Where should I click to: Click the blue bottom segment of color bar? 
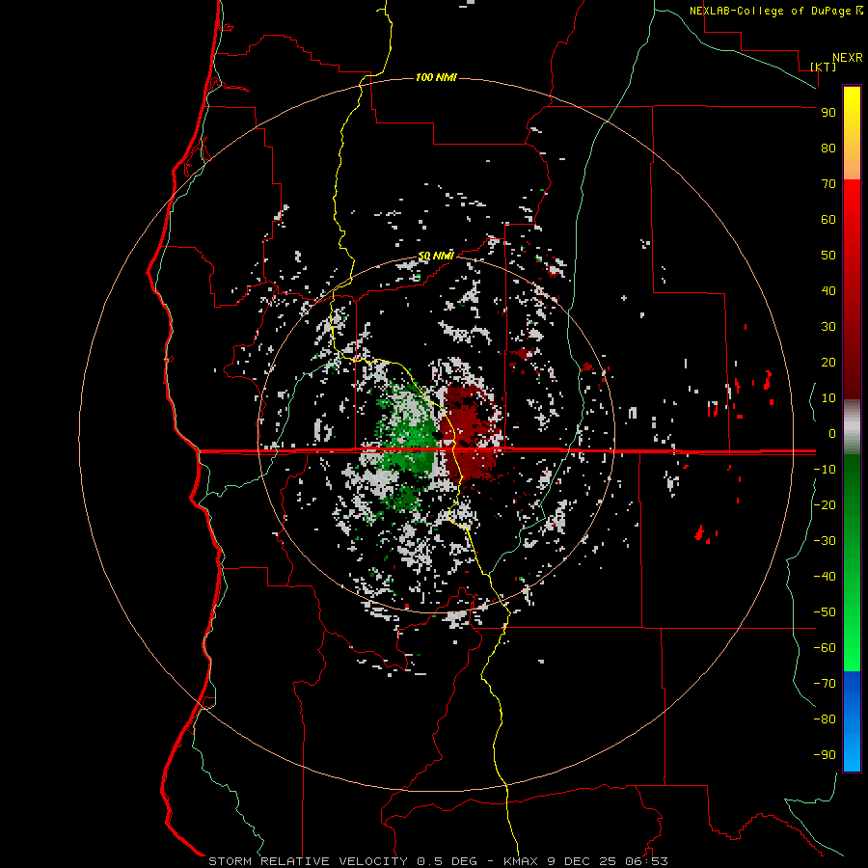click(852, 721)
